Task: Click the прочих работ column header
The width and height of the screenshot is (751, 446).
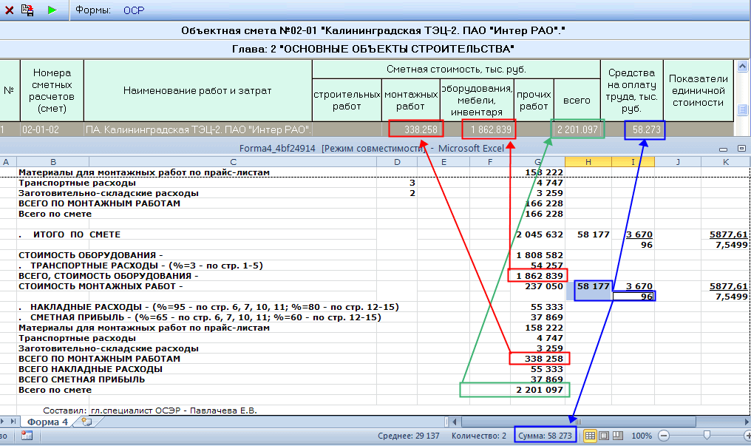Action: (534, 100)
